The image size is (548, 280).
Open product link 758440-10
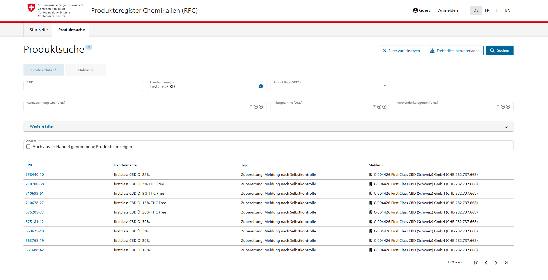[35, 175]
